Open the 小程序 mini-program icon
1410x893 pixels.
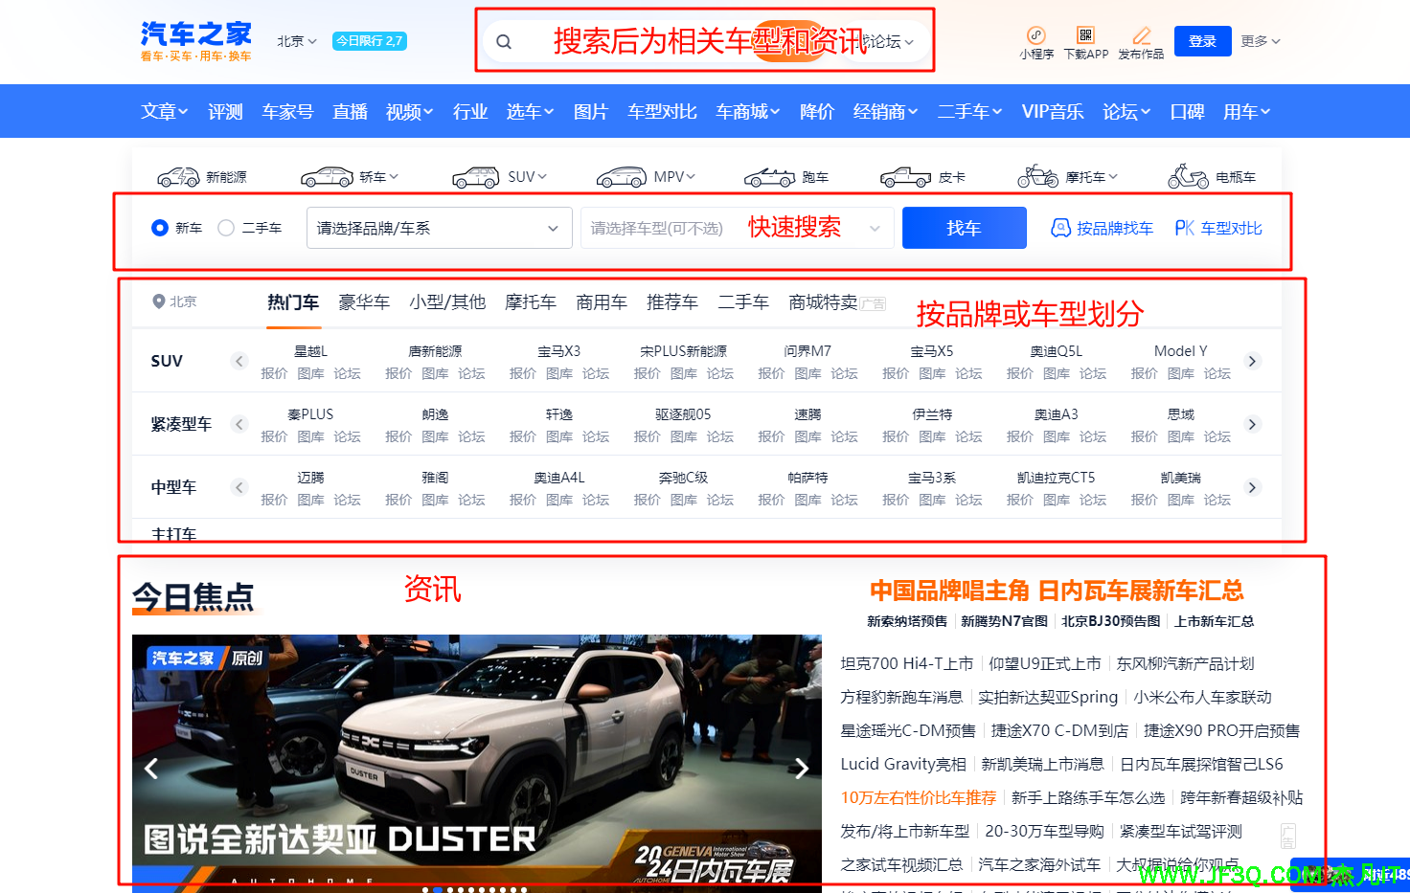coord(1035,36)
